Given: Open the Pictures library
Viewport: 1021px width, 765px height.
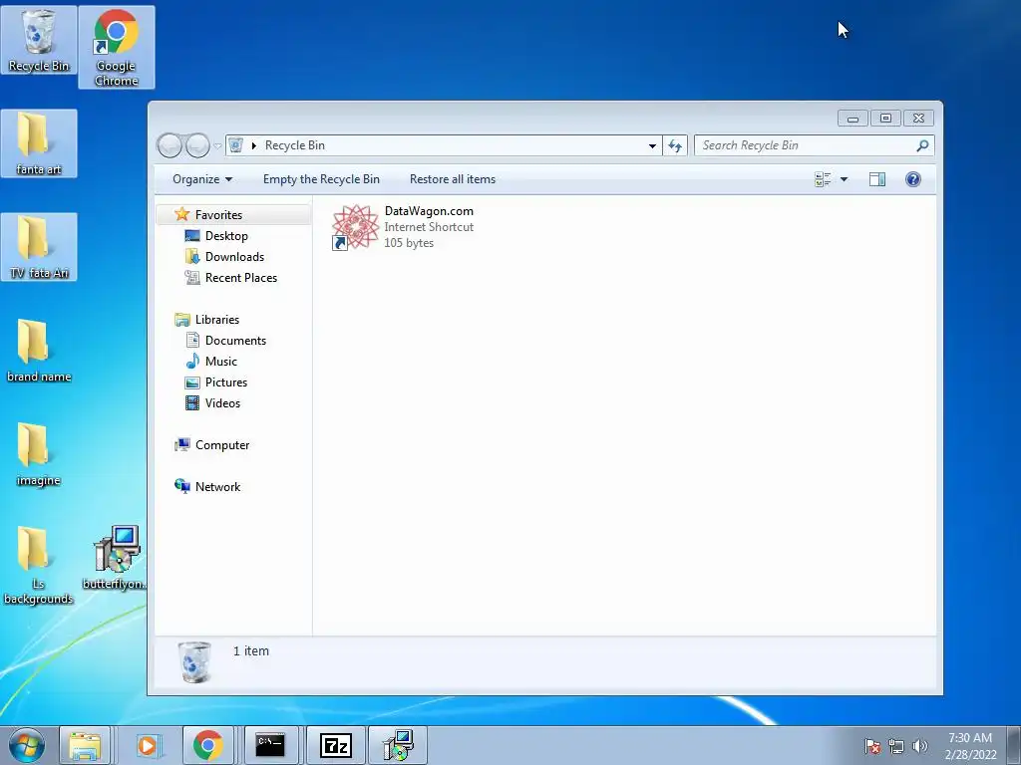Looking at the screenshot, I should tap(226, 382).
